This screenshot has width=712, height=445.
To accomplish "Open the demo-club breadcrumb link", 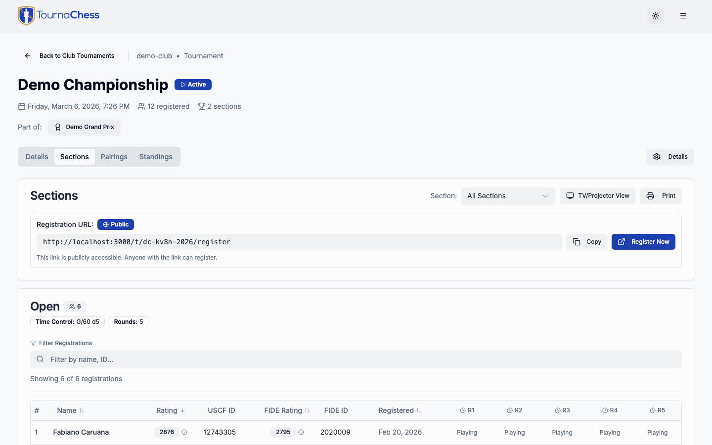I will click(154, 56).
